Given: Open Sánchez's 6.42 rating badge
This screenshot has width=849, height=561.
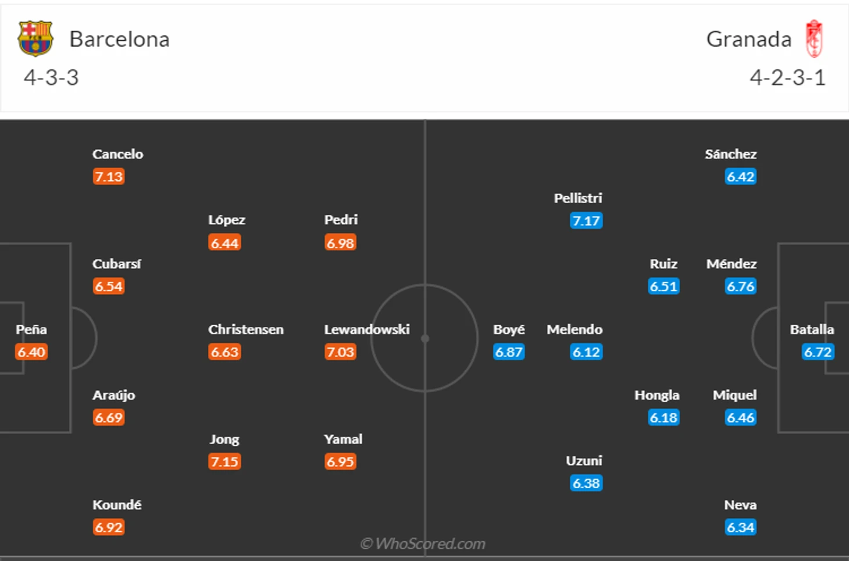Looking at the screenshot, I should [740, 177].
